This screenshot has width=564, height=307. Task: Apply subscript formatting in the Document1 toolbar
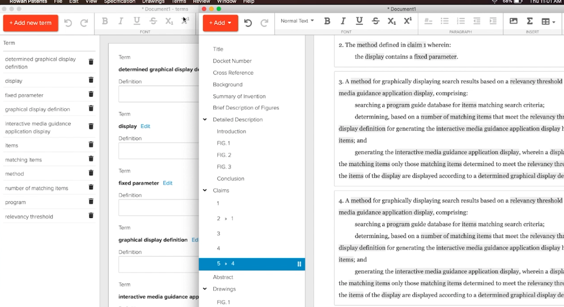pos(392,21)
